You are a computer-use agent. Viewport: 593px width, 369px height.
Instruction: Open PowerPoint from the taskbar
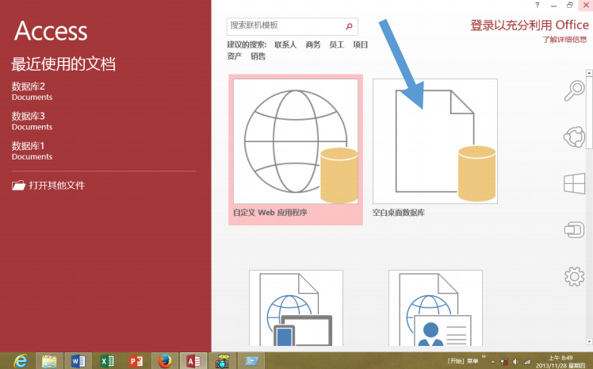point(136,361)
